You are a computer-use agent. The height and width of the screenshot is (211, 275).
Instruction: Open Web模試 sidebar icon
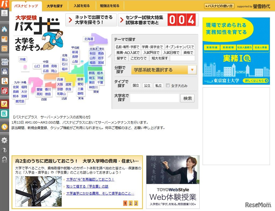pos(5,62)
